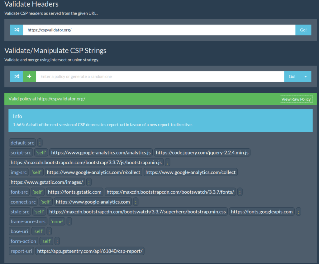This screenshot has height=264, width=319.
Task: Open the dropdown arrow next to lower Go button
Action: tap(306, 76)
